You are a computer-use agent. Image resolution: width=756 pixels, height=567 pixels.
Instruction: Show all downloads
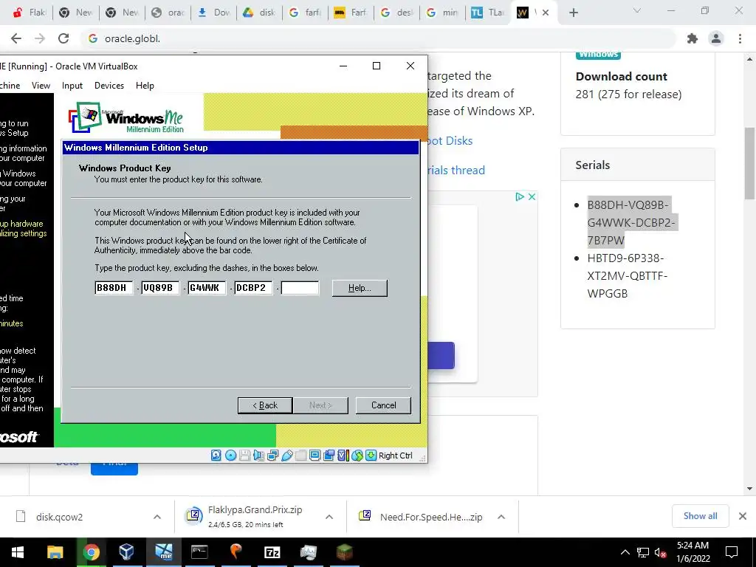click(700, 516)
